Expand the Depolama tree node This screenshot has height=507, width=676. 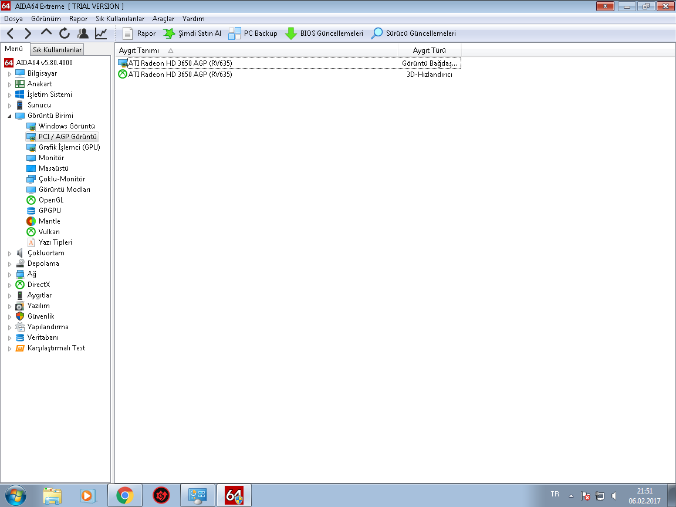[x=9, y=264]
